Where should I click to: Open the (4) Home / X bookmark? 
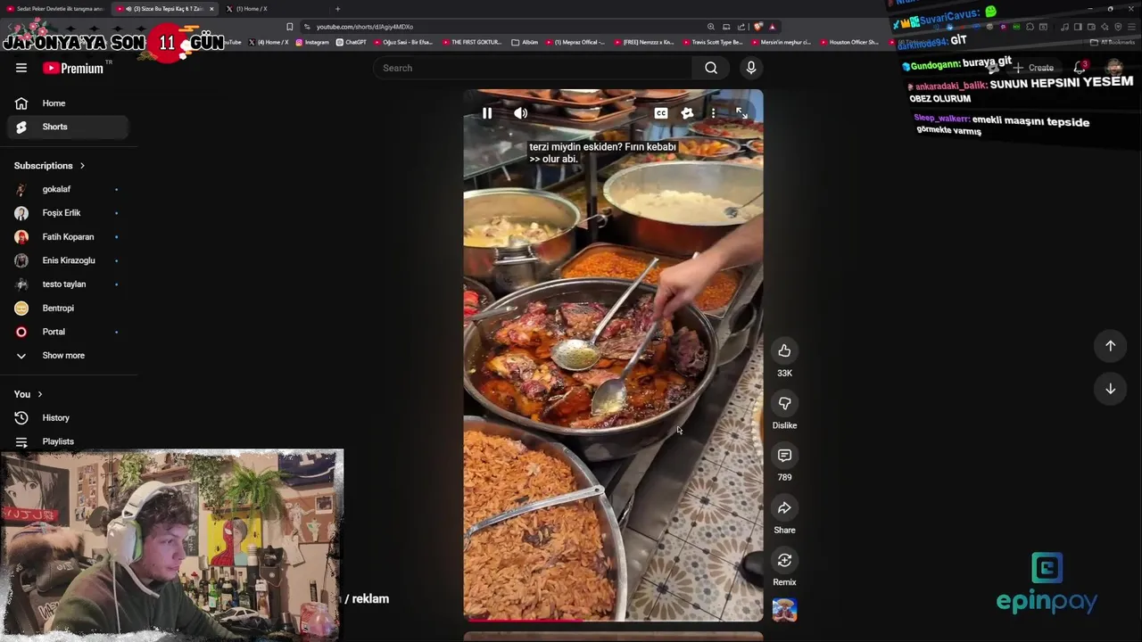click(x=269, y=42)
